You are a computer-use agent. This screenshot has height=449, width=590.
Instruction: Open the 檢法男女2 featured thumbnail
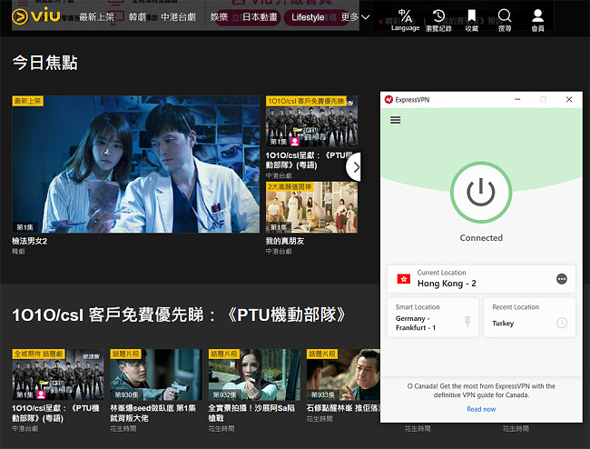(x=136, y=165)
